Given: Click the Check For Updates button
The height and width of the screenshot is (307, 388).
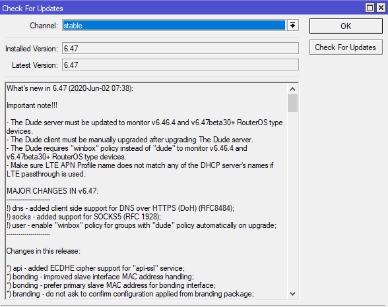Looking at the screenshot, I should [x=346, y=47].
